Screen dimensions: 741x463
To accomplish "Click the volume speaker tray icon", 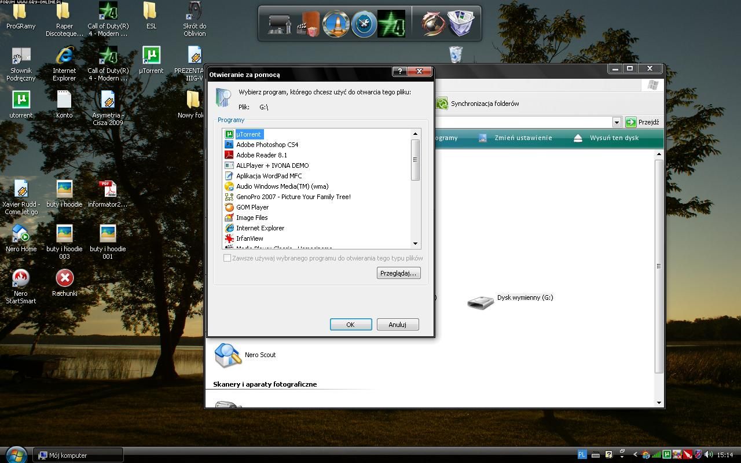I will 709,455.
